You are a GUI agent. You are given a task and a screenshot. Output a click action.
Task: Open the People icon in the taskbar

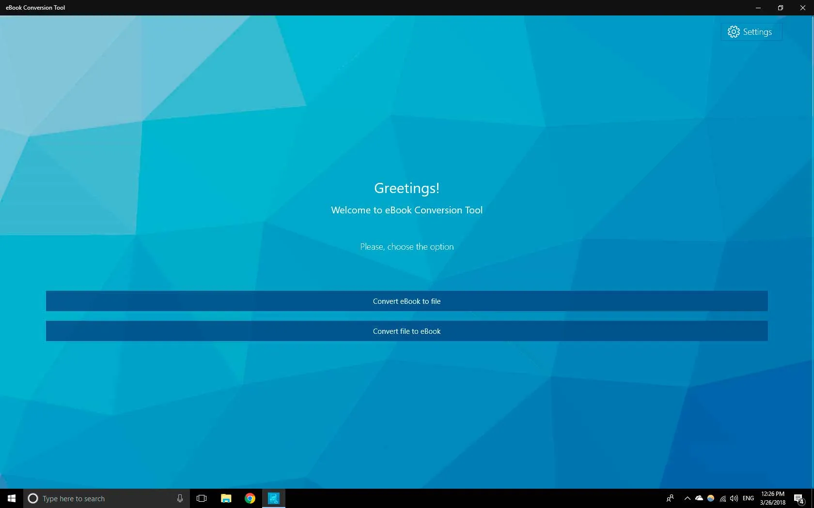(x=670, y=498)
